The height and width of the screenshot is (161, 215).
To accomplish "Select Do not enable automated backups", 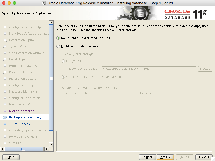I will (58, 38).
